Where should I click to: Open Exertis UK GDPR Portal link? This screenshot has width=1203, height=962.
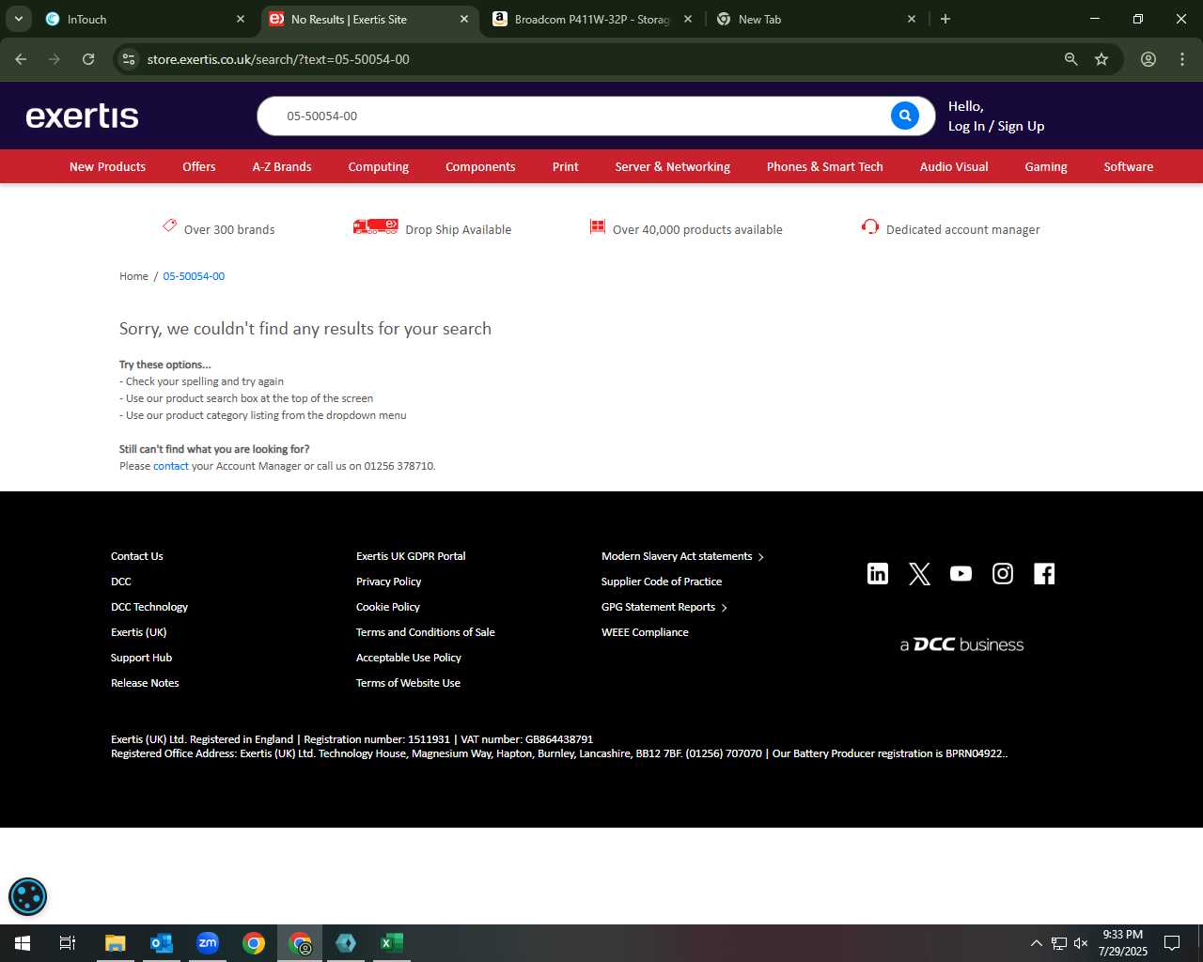[x=411, y=556]
